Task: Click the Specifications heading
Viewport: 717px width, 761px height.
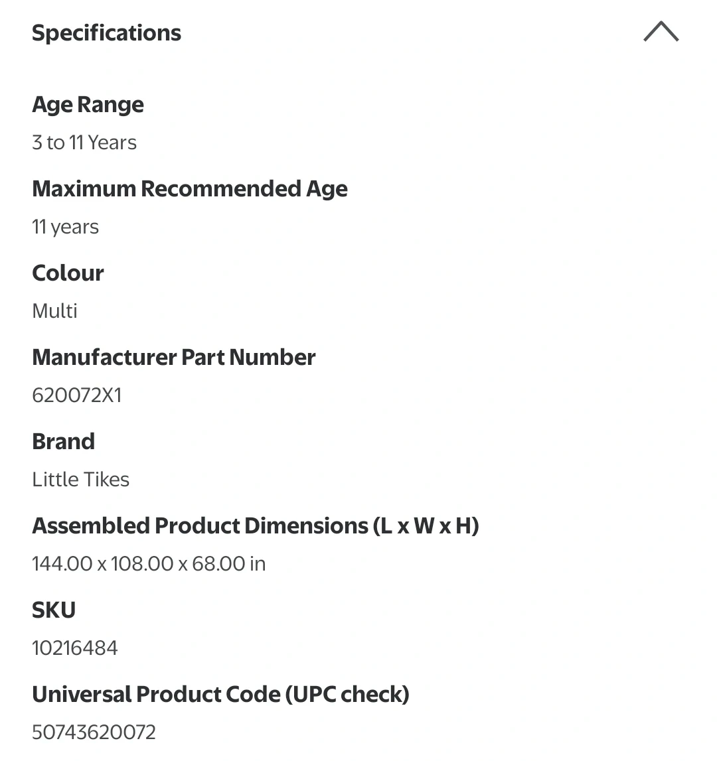Action: pyautogui.click(x=106, y=33)
